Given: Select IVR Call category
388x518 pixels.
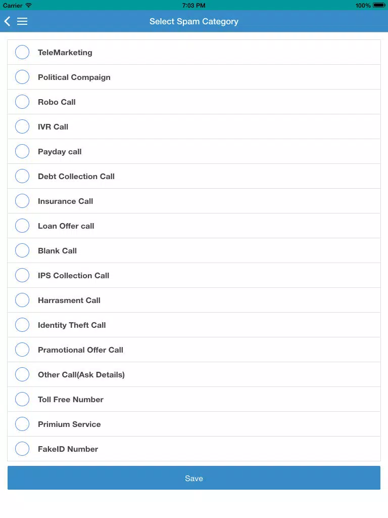Looking at the screenshot, I should 194,126.
